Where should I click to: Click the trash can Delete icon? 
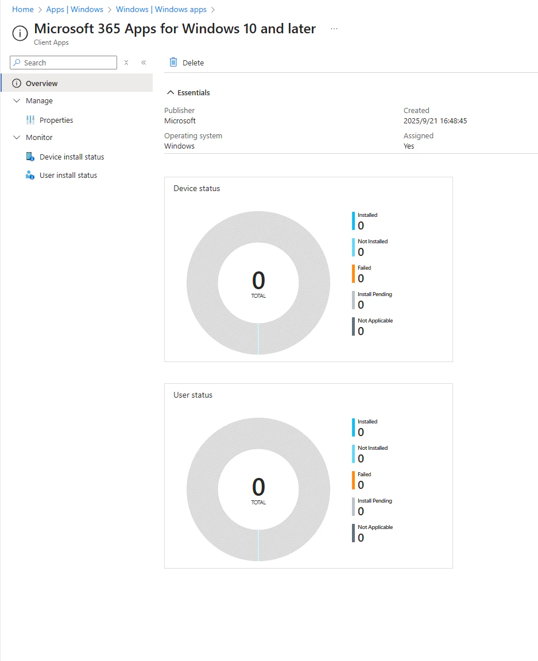(x=173, y=63)
